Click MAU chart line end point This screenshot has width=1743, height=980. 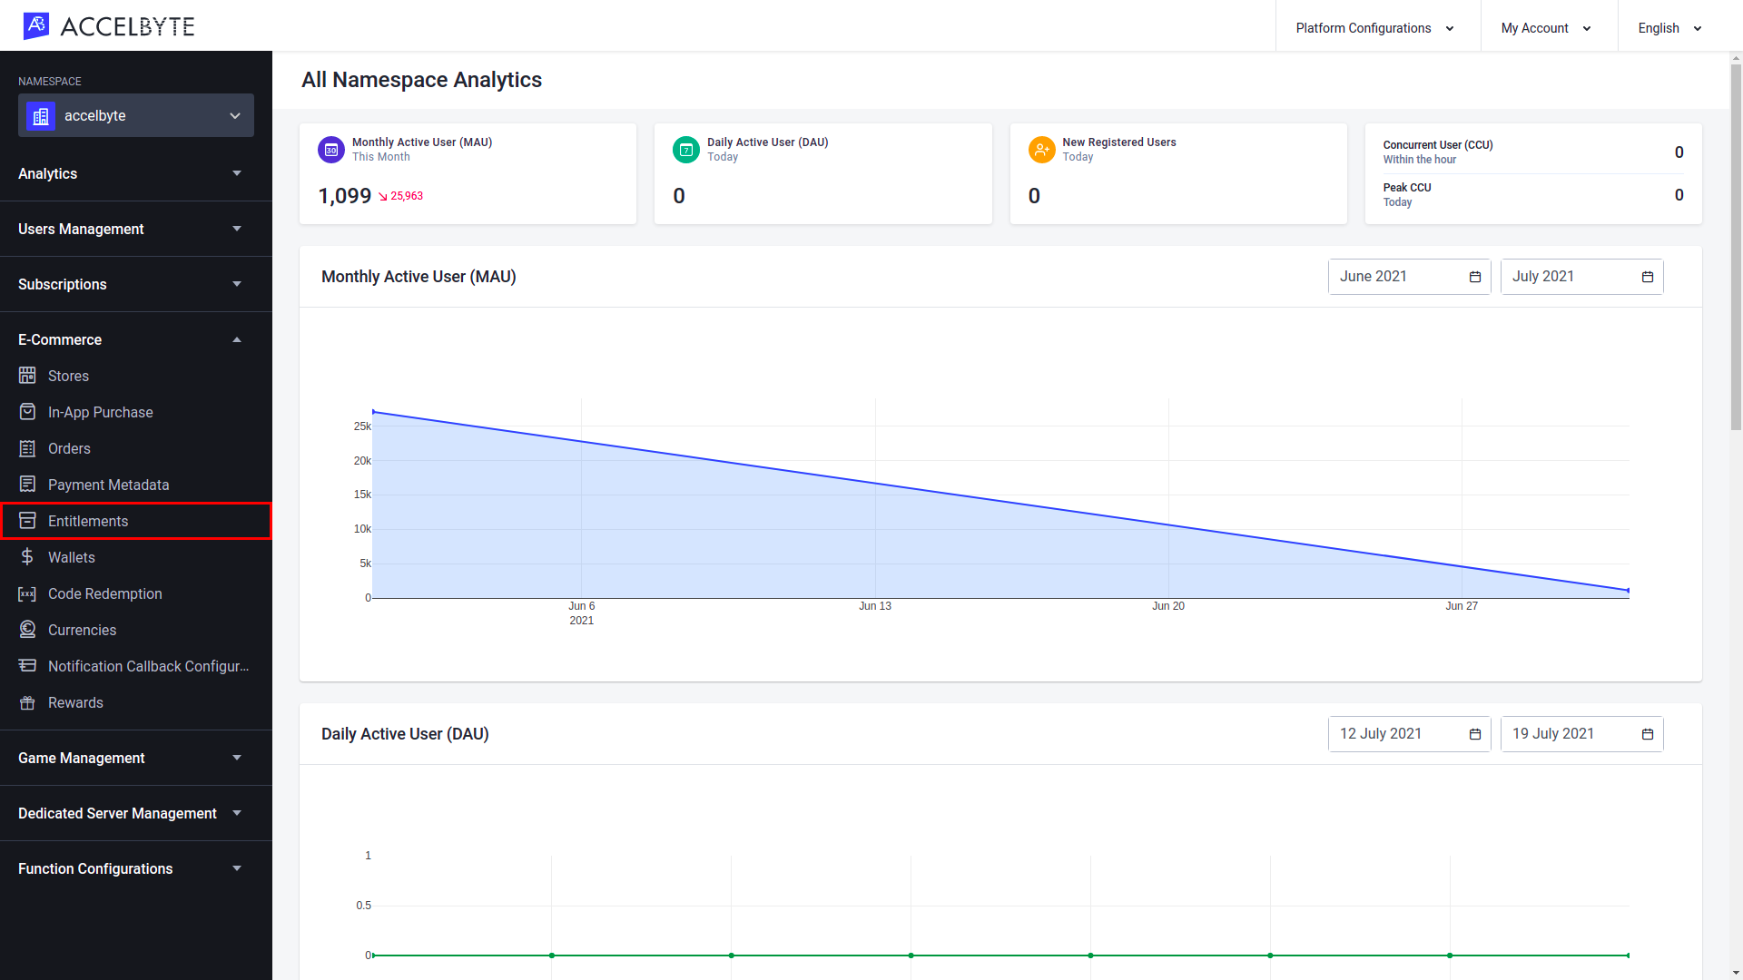1629,591
